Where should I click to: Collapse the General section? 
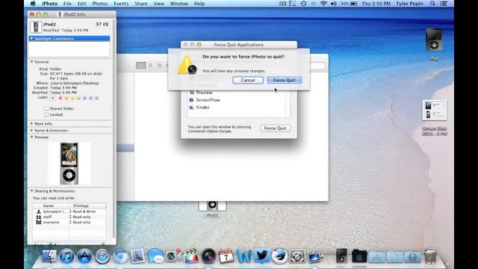click(x=31, y=62)
